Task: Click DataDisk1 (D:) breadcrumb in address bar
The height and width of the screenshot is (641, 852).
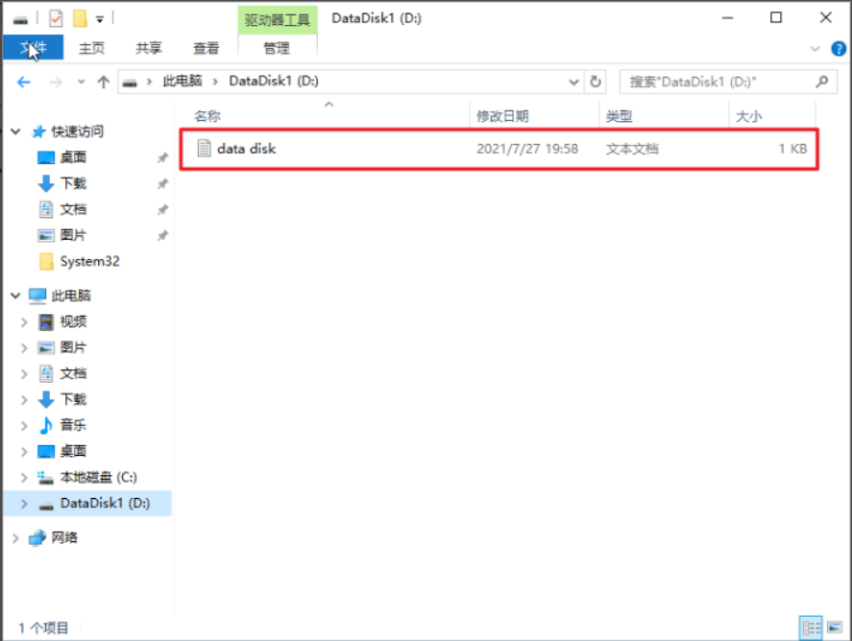Action: (274, 82)
